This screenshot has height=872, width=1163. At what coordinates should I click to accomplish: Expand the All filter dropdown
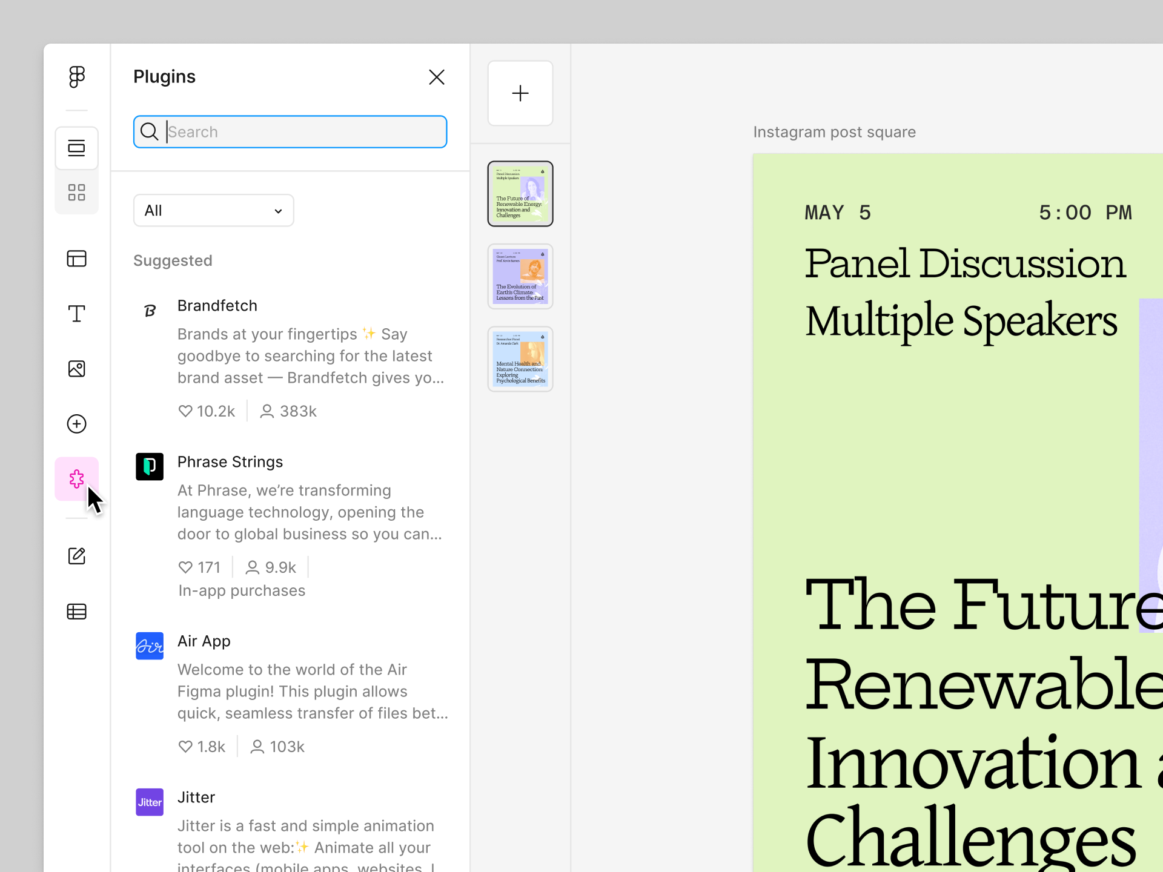click(x=214, y=211)
